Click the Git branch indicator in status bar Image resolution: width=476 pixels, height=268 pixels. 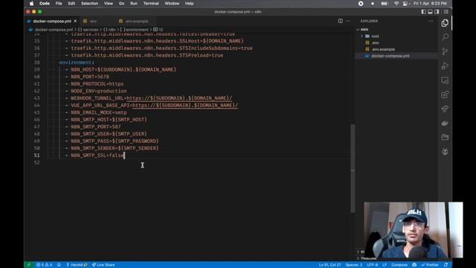point(77,265)
